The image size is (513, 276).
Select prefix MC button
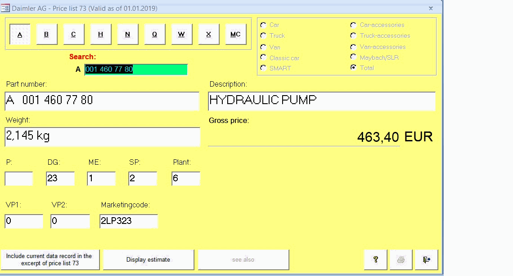point(235,34)
